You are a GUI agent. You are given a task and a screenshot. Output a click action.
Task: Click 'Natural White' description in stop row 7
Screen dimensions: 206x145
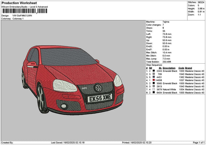pyautogui.click(x=169, y=90)
